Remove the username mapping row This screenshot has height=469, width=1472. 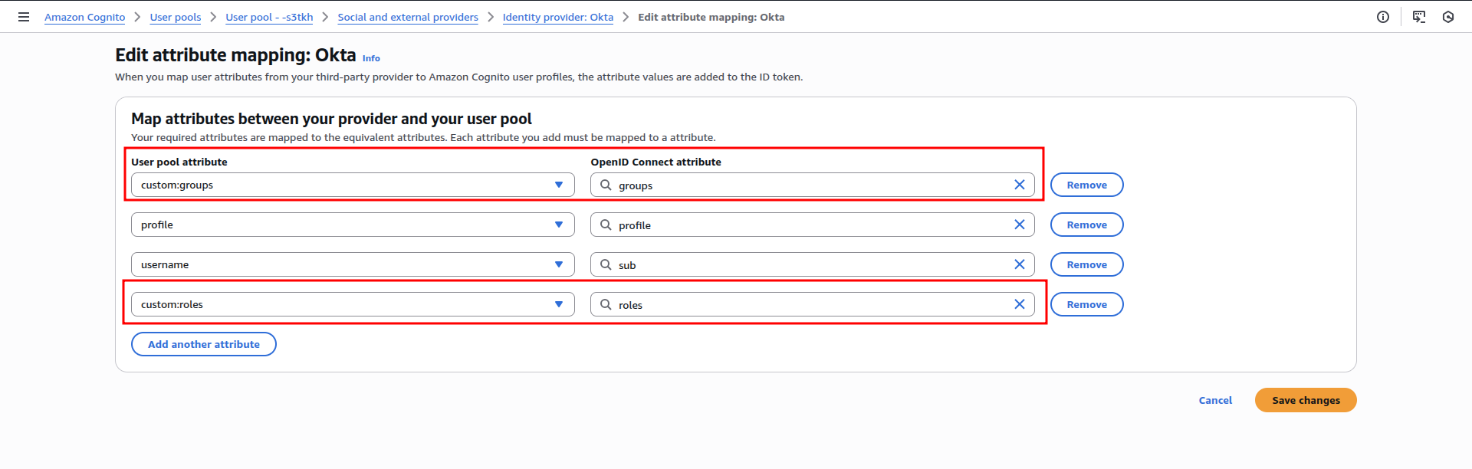pyautogui.click(x=1086, y=264)
